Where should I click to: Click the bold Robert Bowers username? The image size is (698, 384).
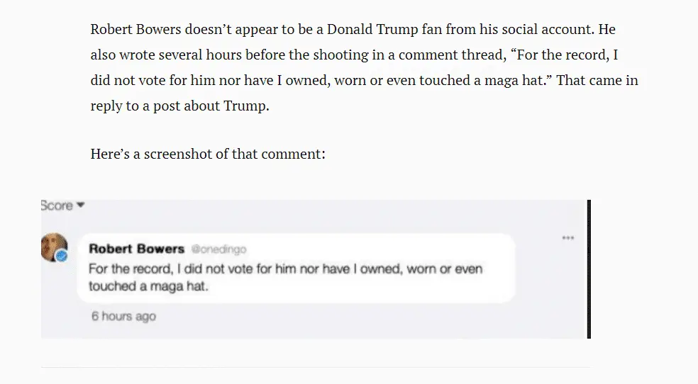pyautogui.click(x=136, y=249)
